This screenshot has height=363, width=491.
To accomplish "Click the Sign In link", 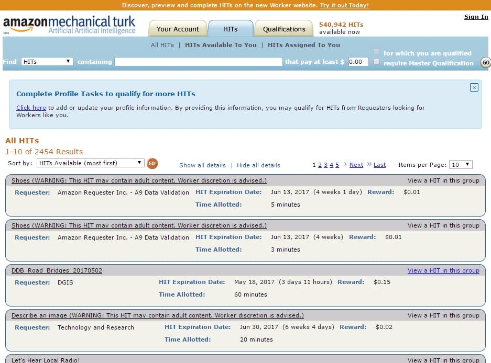I will pyautogui.click(x=475, y=17).
